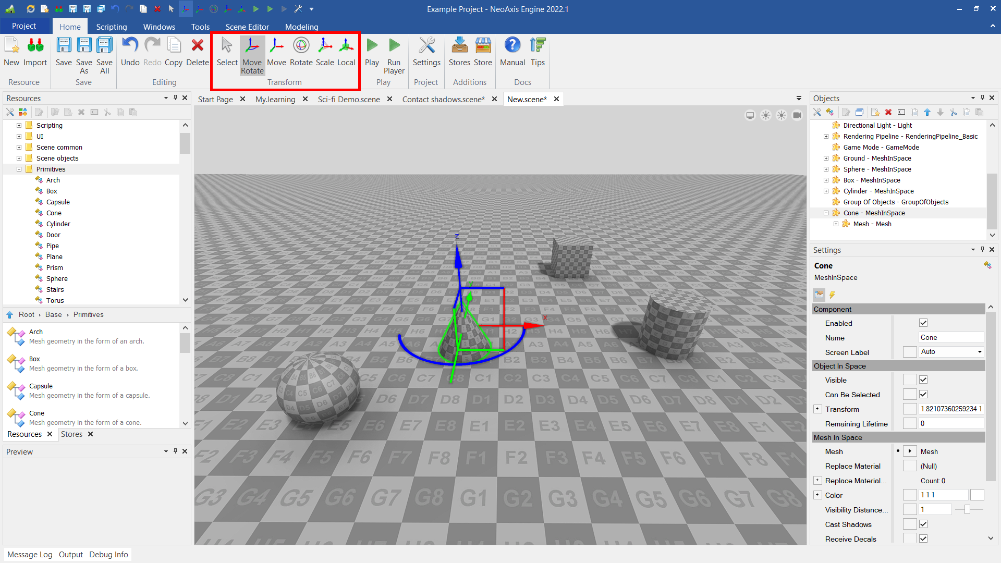Select the Scale transform tool

(x=324, y=52)
